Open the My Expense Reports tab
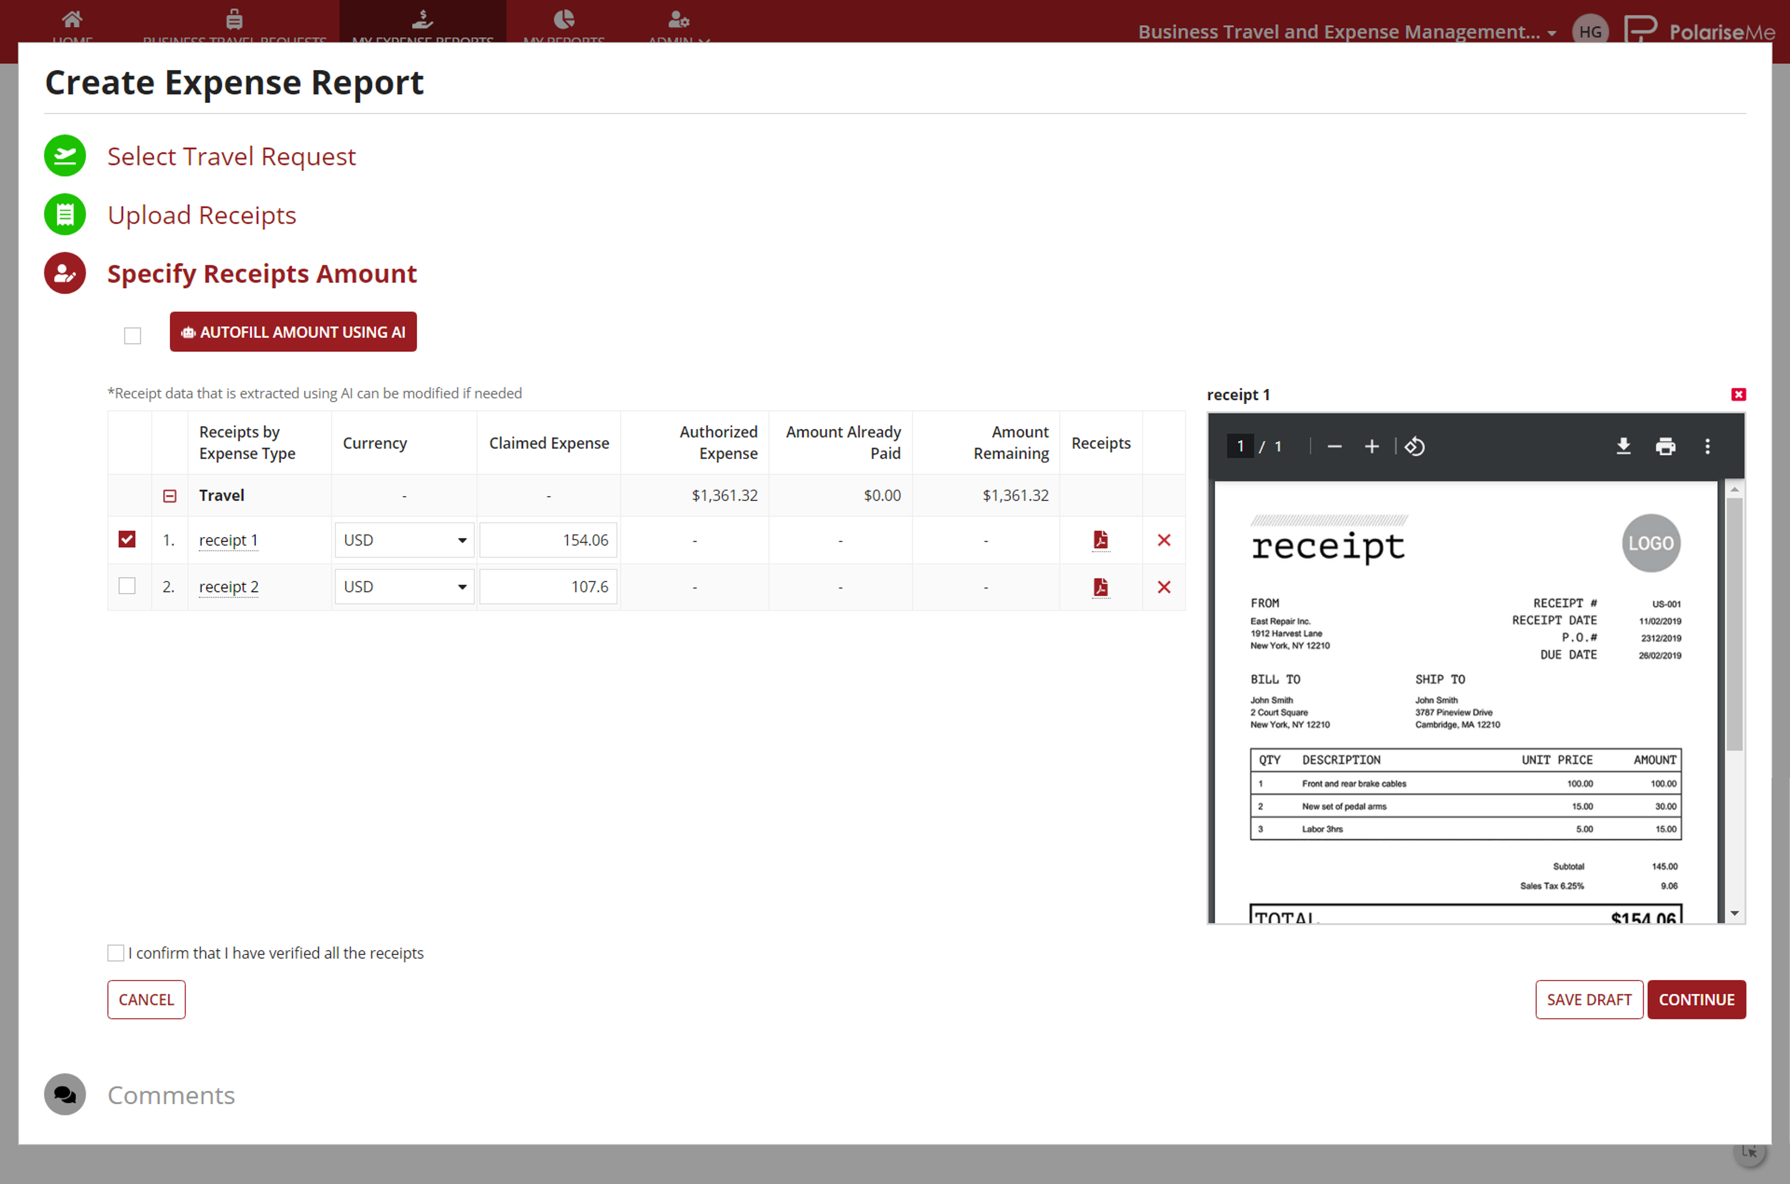Image resolution: width=1790 pixels, height=1184 pixels. click(423, 21)
